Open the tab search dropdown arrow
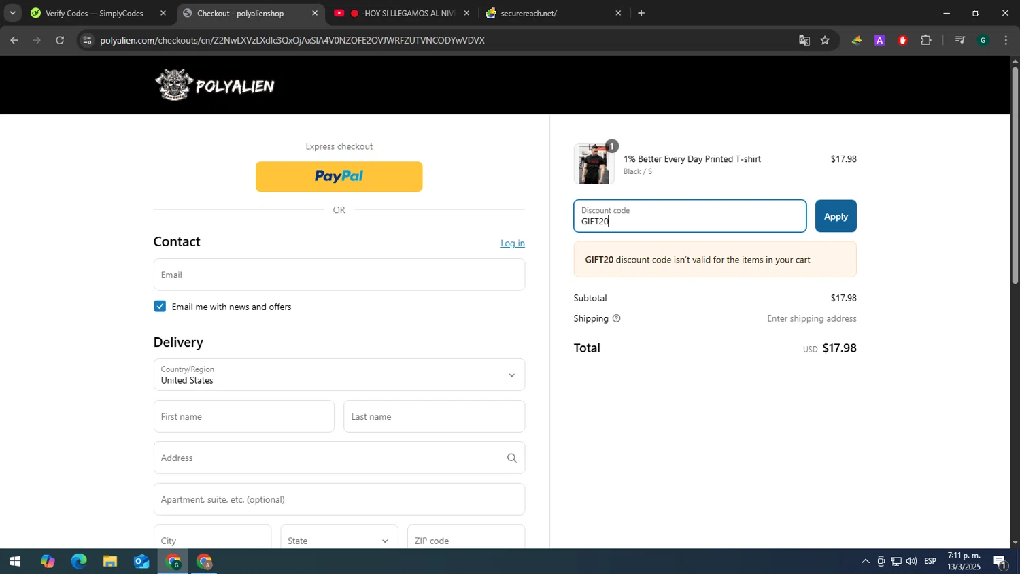 pyautogui.click(x=12, y=13)
